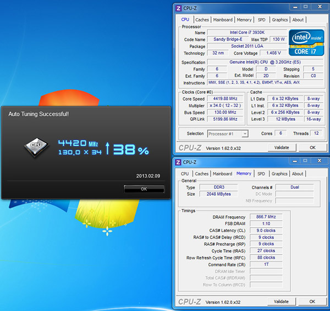Select Memory tab in top CPU-Z window

click(244, 20)
